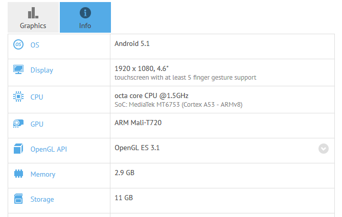Click the OpenGL API row label

(x=49, y=150)
